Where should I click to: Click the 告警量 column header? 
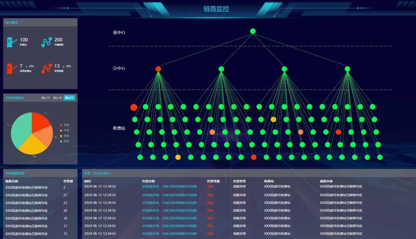68,181
